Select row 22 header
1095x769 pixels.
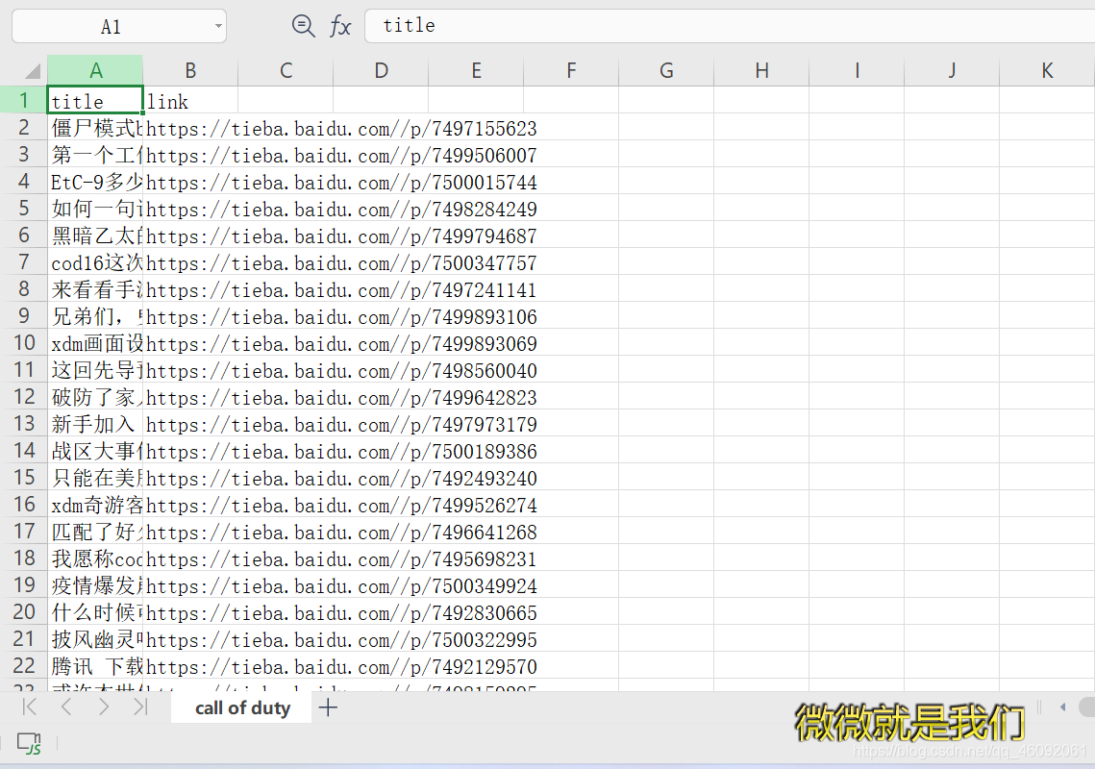click(24, 665)
